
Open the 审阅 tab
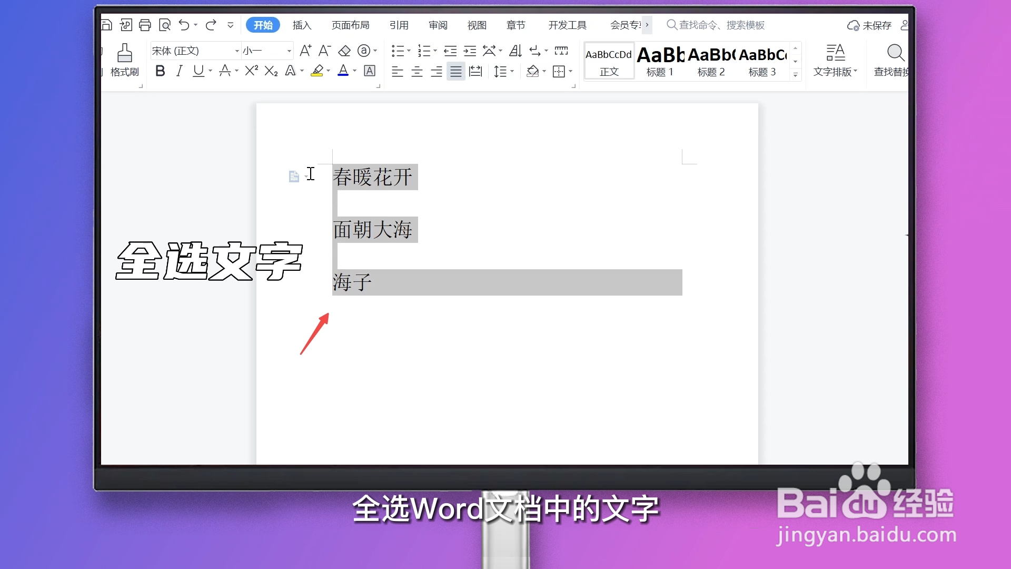point(438,25)
